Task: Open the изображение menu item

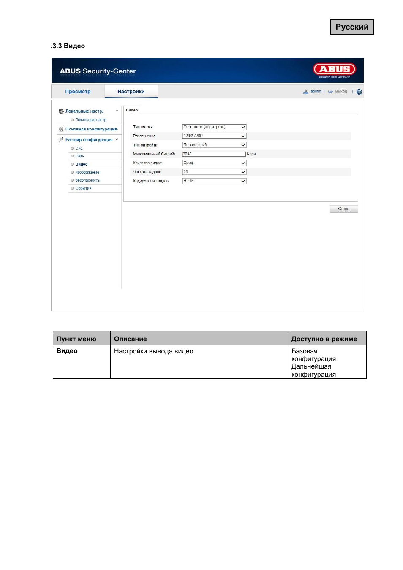Action: point(87,172)
